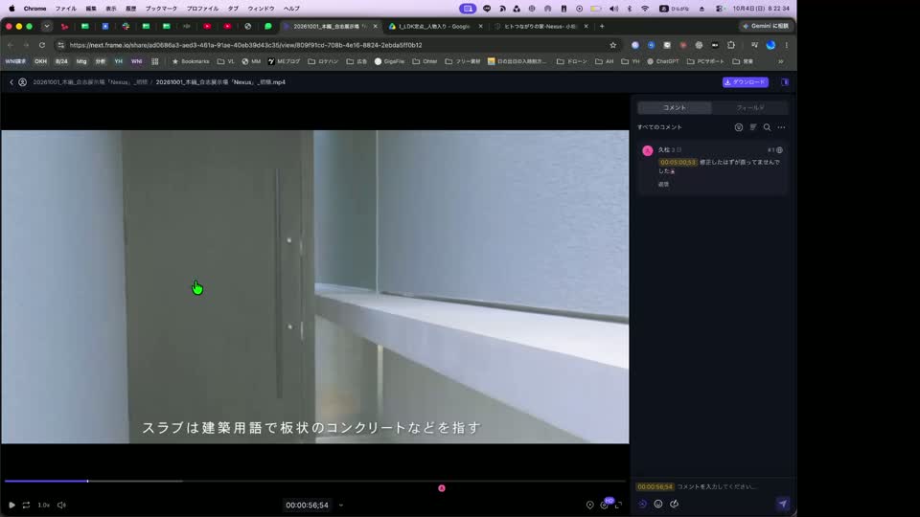Open the Wi-Fi status menu
Viewport: 920px width, 517px height.
coord(645,9)
